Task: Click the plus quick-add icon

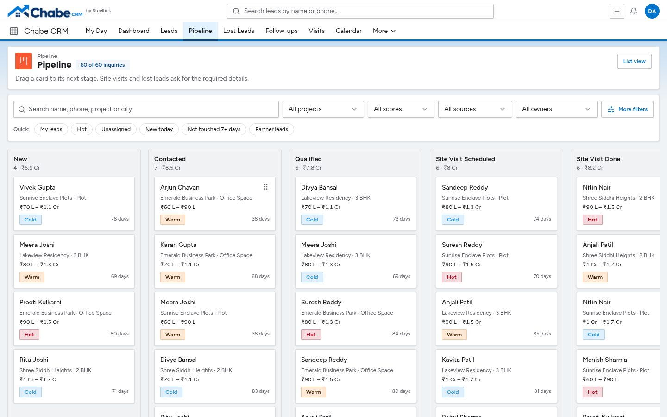Action: point(617,11)
